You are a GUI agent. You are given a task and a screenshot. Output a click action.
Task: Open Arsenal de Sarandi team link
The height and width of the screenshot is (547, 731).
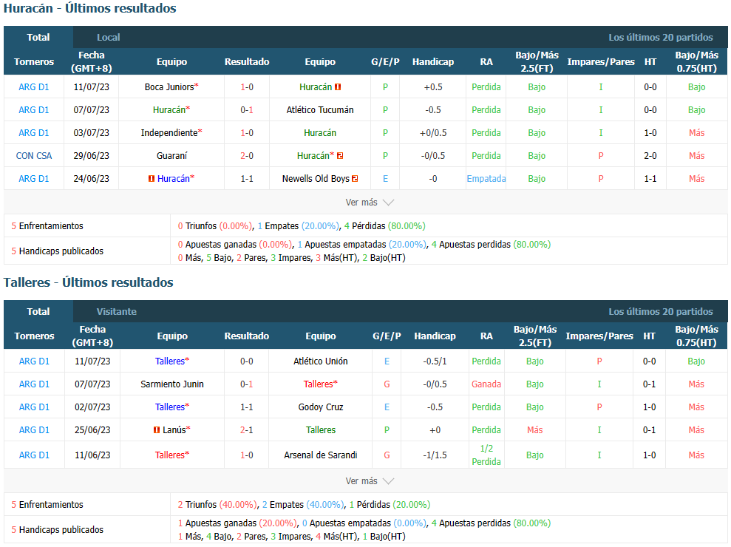320,455
